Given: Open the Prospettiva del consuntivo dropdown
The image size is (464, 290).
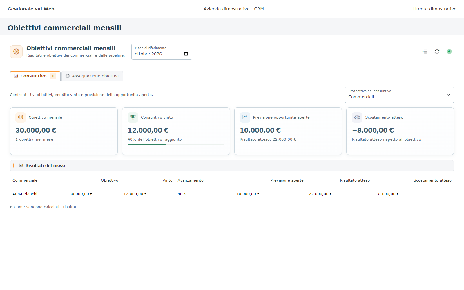Looking at the screenshot, I should [x=399, y=95].
